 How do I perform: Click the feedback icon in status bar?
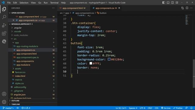coord(186,108)
